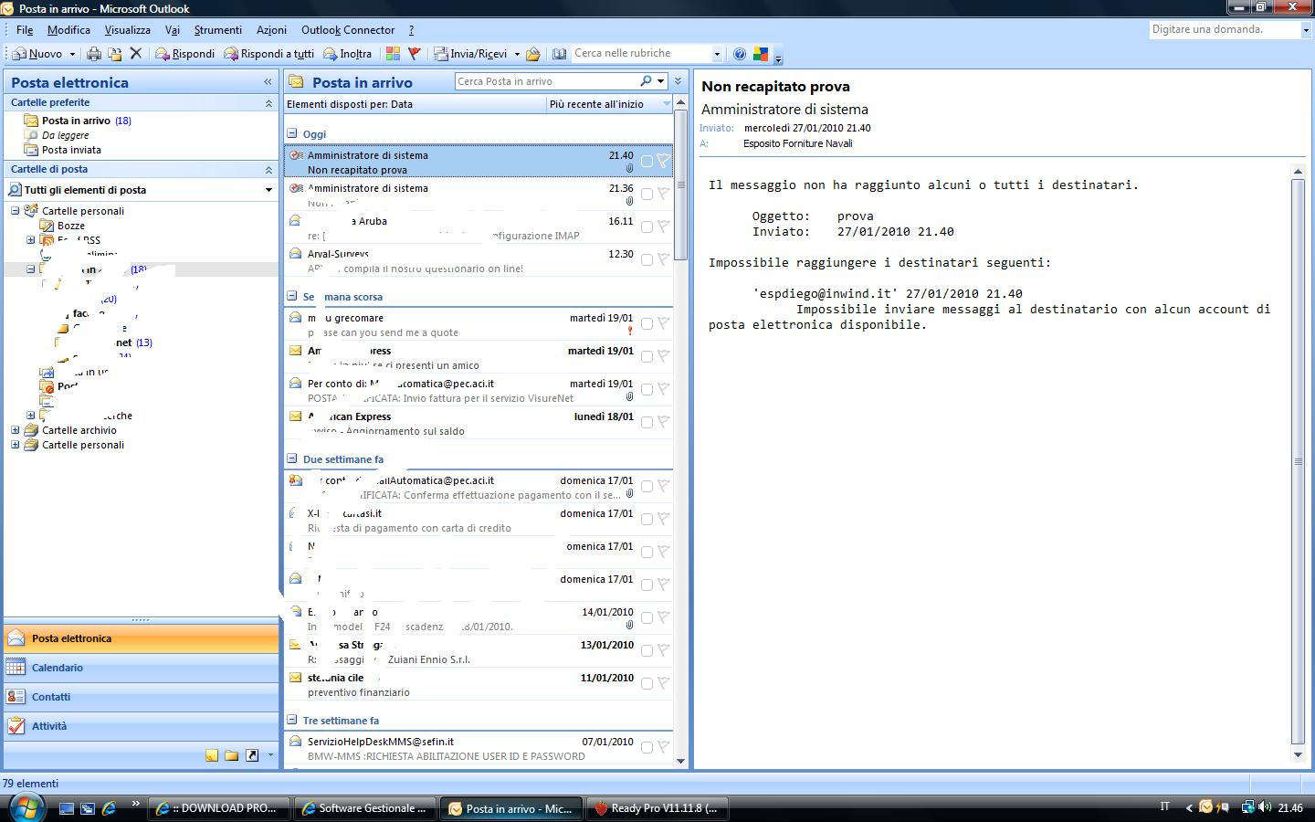Click the Inoltra button
This screenshot has width=1315, height=822.
coord(348,54)
